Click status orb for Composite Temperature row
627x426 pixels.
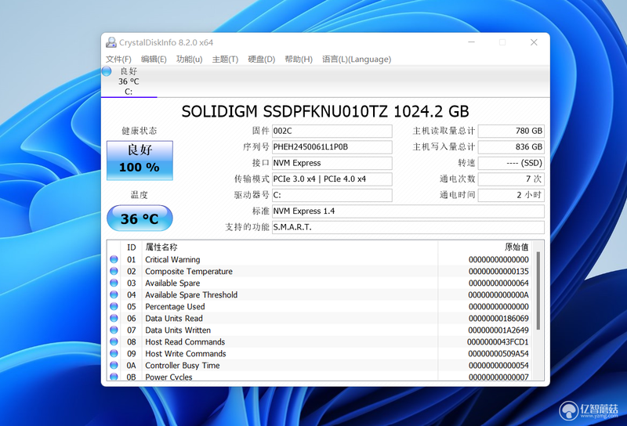coord(114,271)
